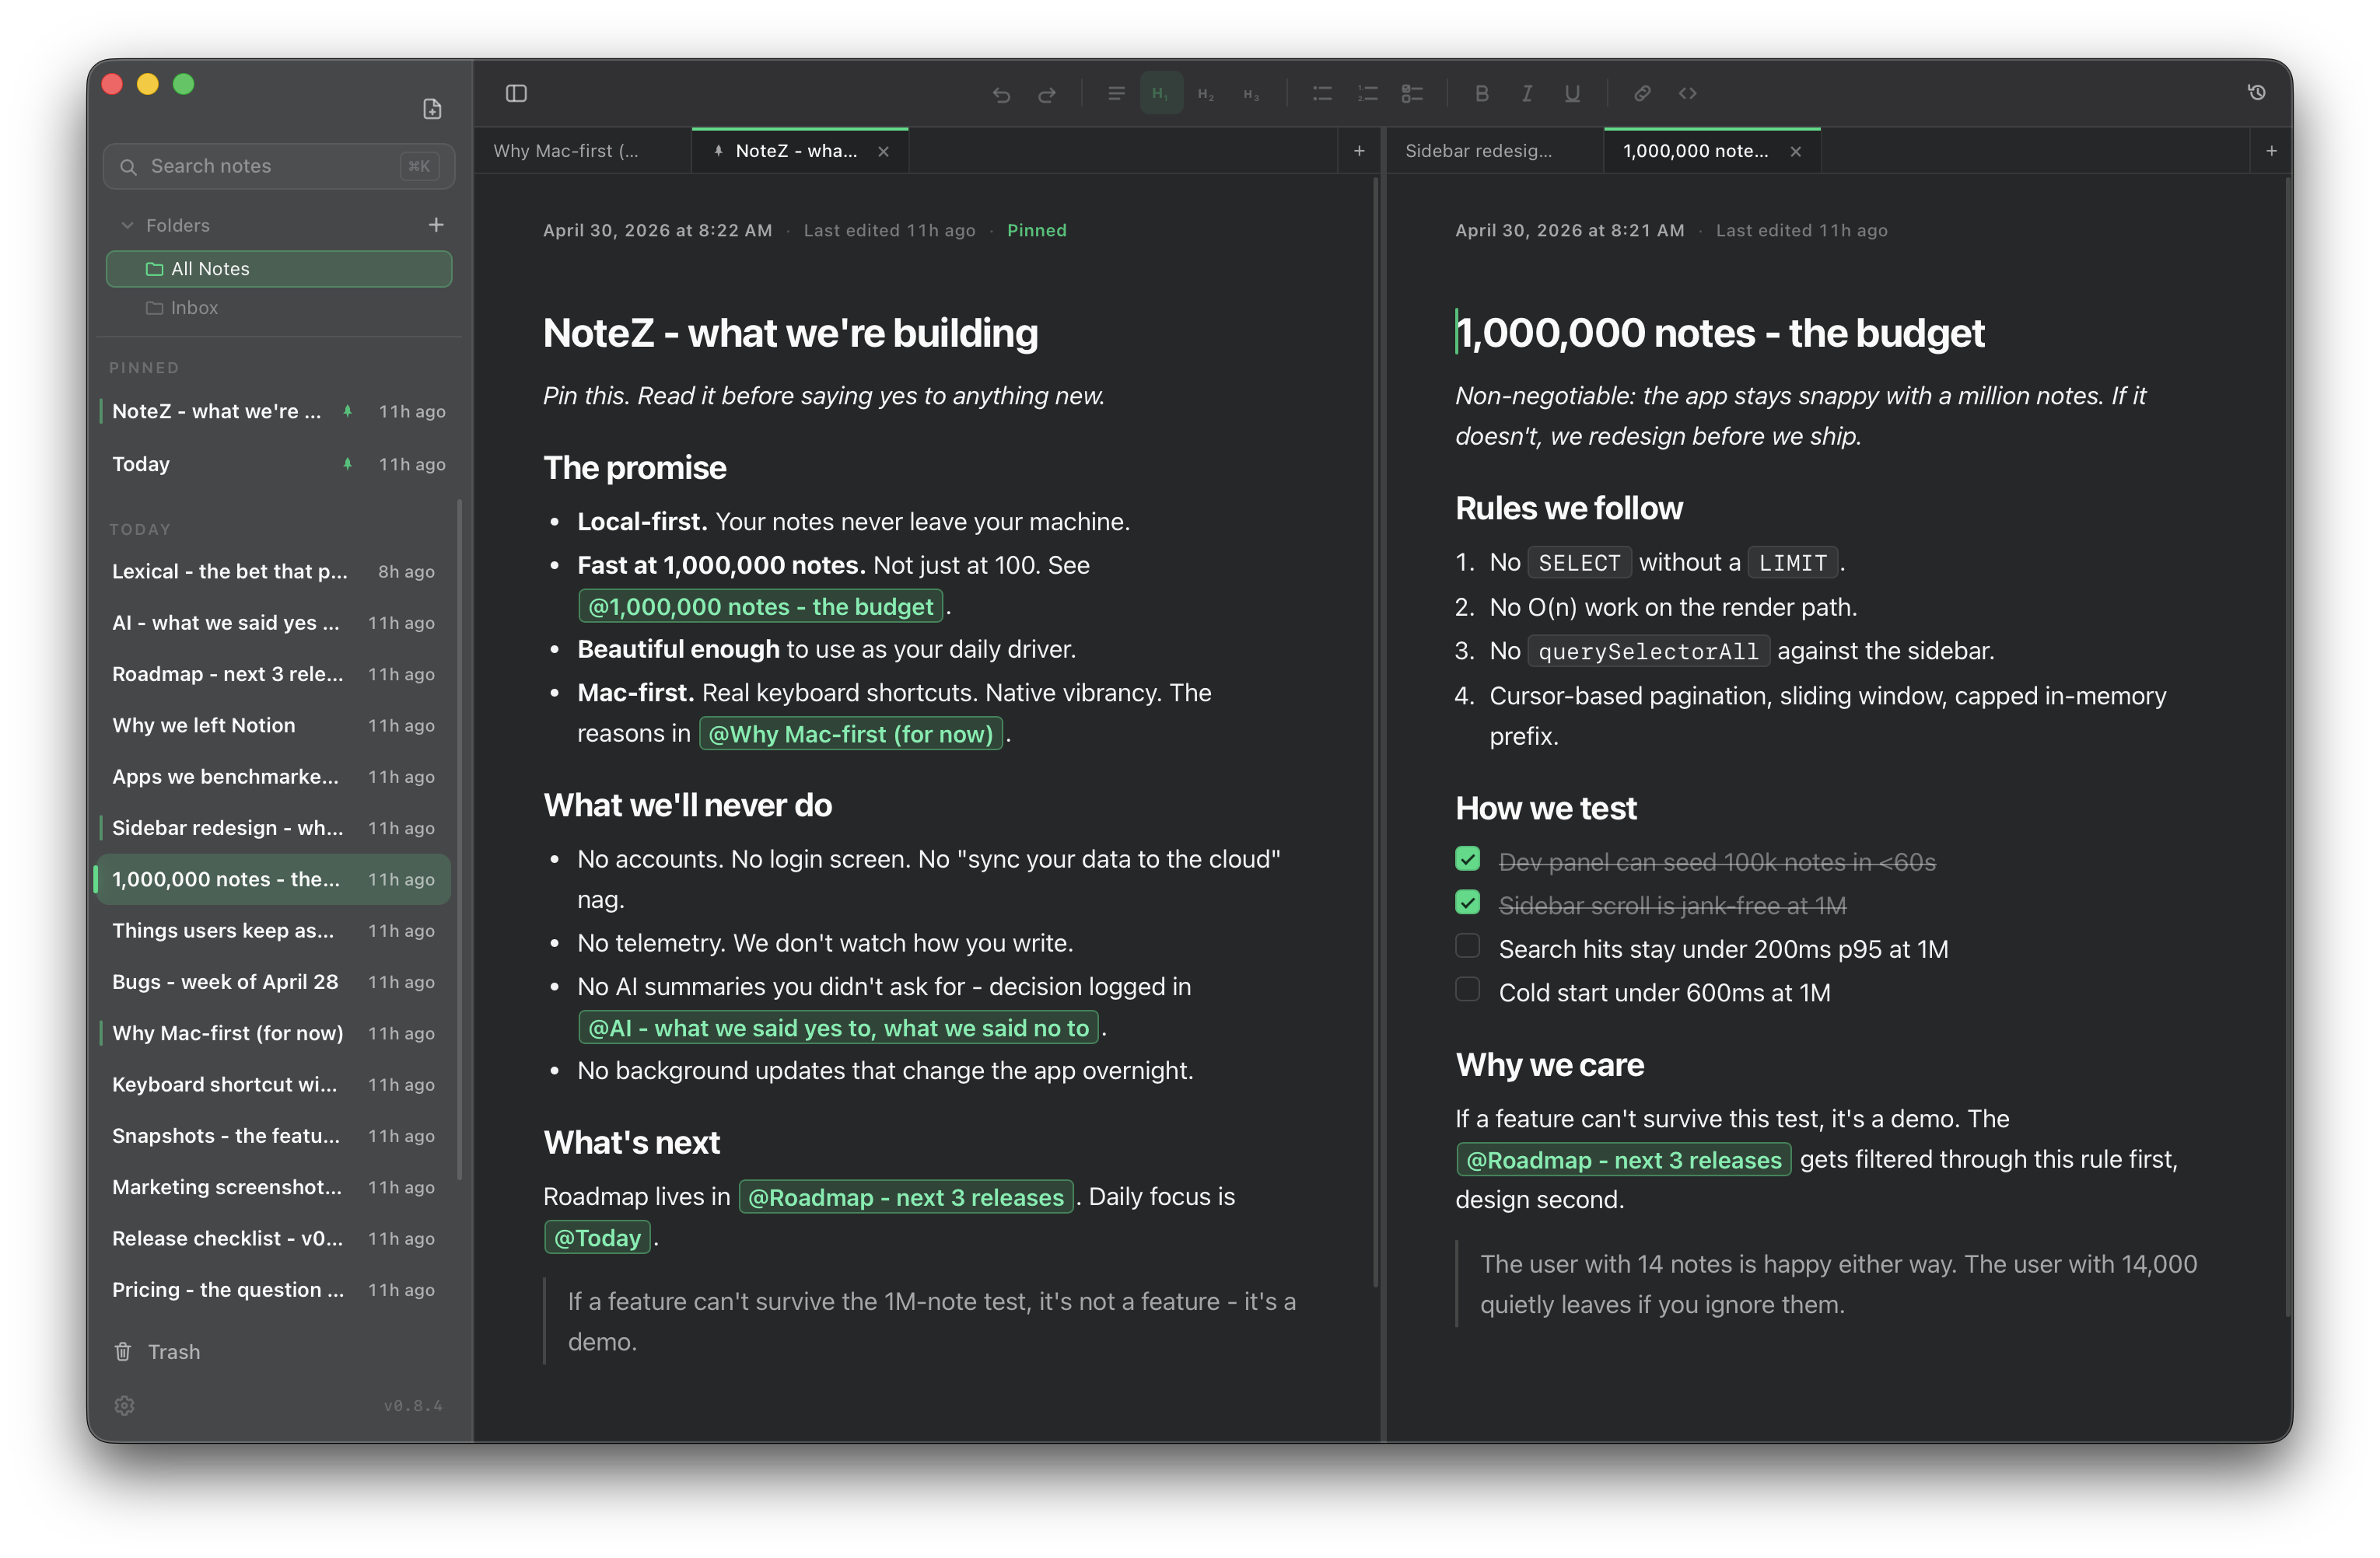Screen dimensions: 2380x1558
Task: Set block to paragraph text
Action: (1116, 93)
